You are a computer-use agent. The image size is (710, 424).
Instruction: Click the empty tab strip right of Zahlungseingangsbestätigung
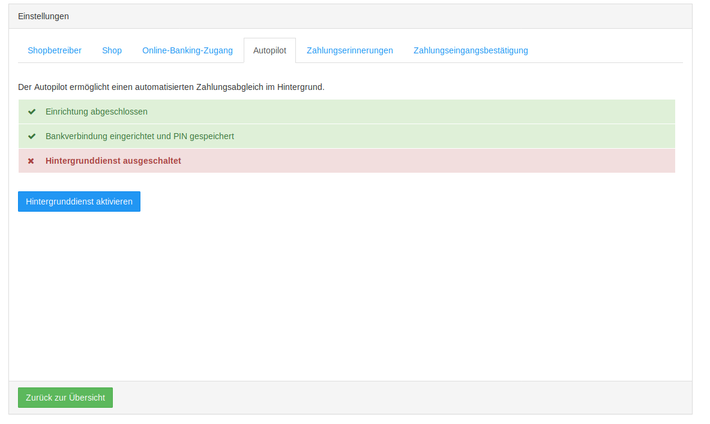coord(606,50)
